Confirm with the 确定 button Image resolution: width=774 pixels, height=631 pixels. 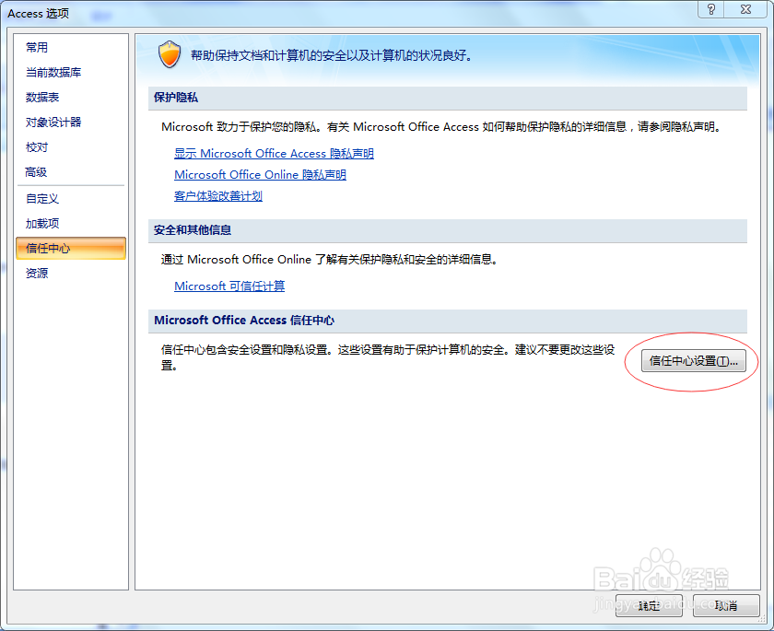tap(649, 605)
